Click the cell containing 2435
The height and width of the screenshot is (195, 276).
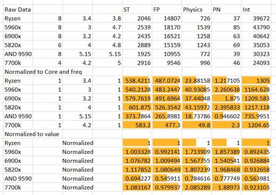pos(137,36)
